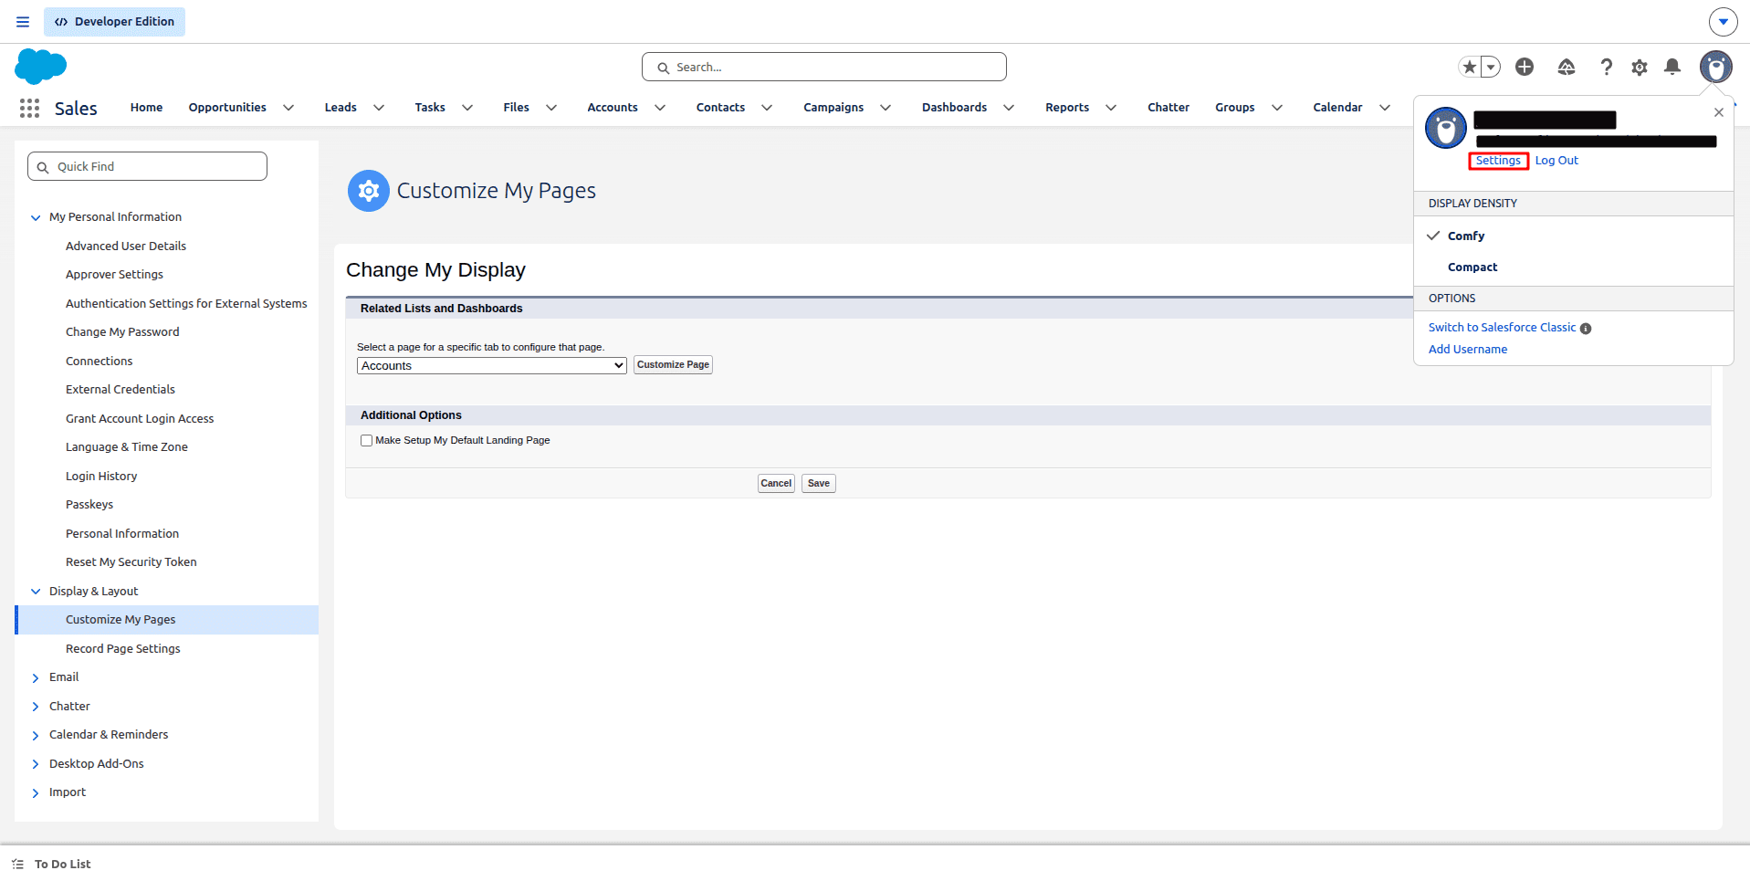Click the Save button

(x=819, y=484)
